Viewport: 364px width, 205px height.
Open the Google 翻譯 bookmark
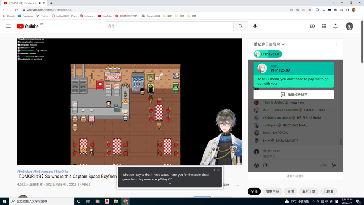pos(151,16)
